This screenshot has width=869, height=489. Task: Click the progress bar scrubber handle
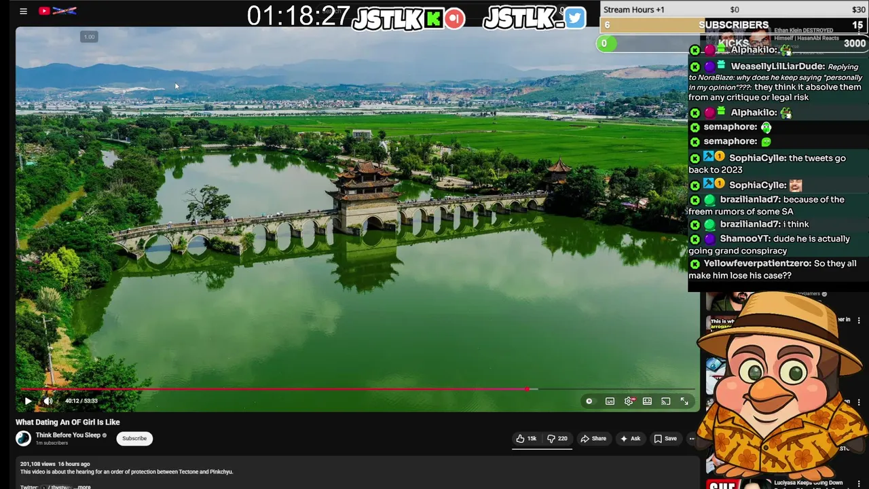pos(527,389)
